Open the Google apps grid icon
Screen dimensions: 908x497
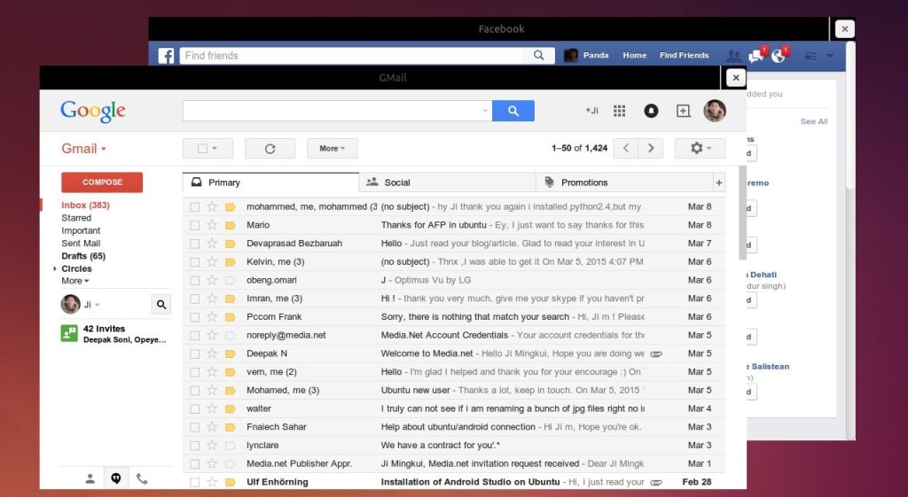coord(619,111)
